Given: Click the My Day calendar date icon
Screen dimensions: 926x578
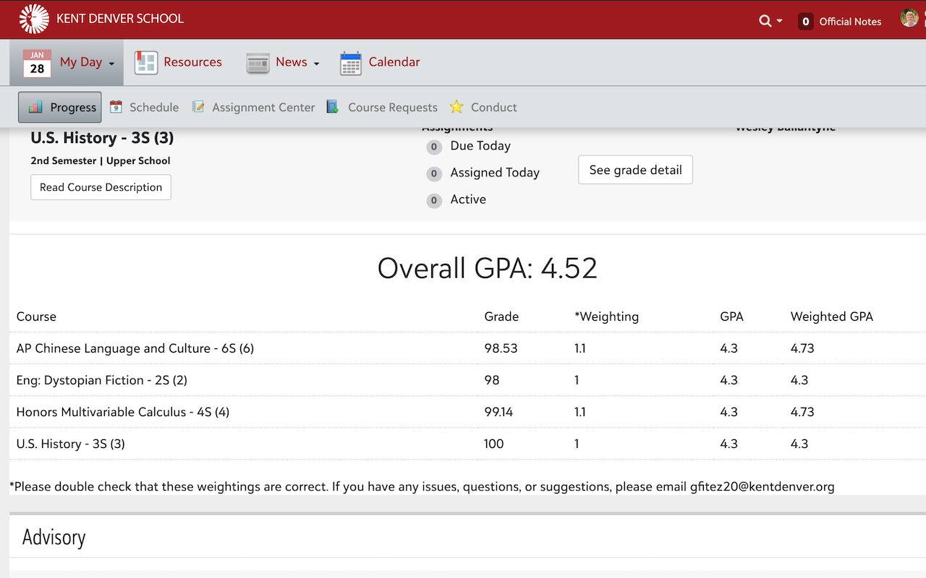Looking at the screenshot, I should 37,63.
